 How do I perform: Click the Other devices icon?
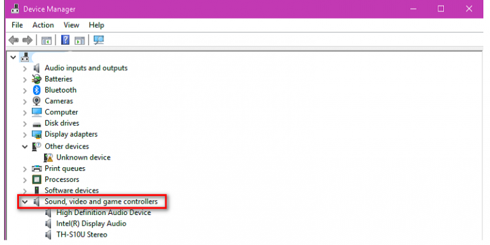(x=36, y=146)
